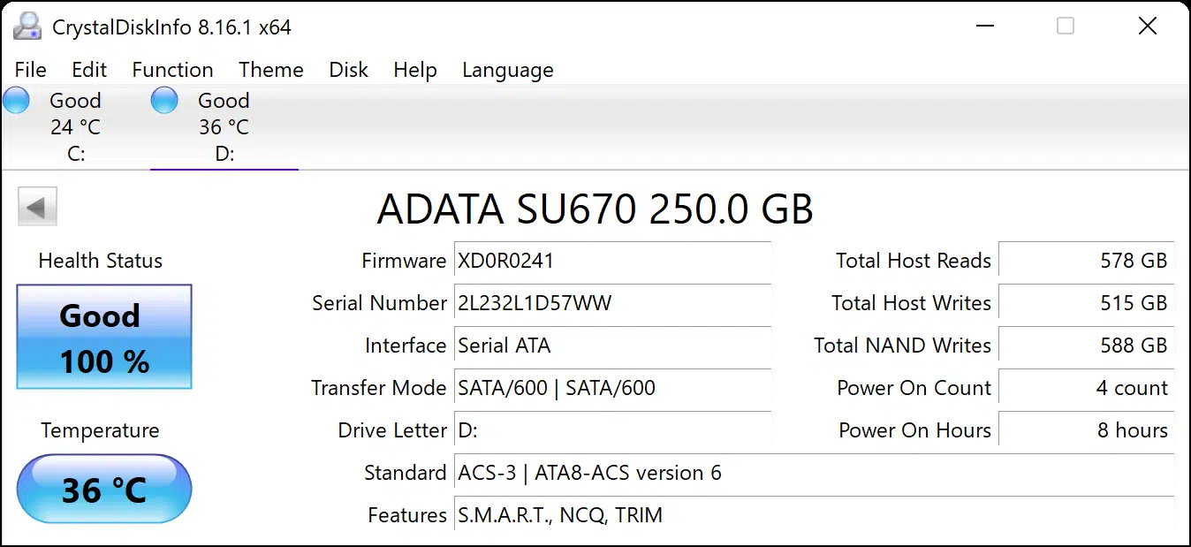Viewport: 1191px width, 547px height.
Task: Click the Power On Count label
Action: 914,388
